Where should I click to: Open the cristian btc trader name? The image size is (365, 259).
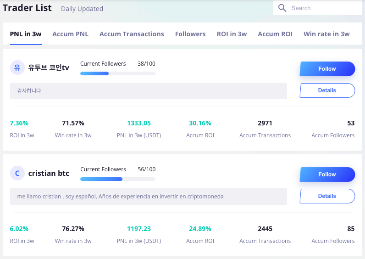click(x=49, y=173)
